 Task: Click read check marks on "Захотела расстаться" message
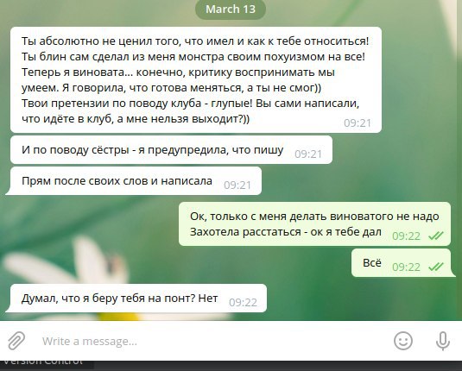pos(436,236)
